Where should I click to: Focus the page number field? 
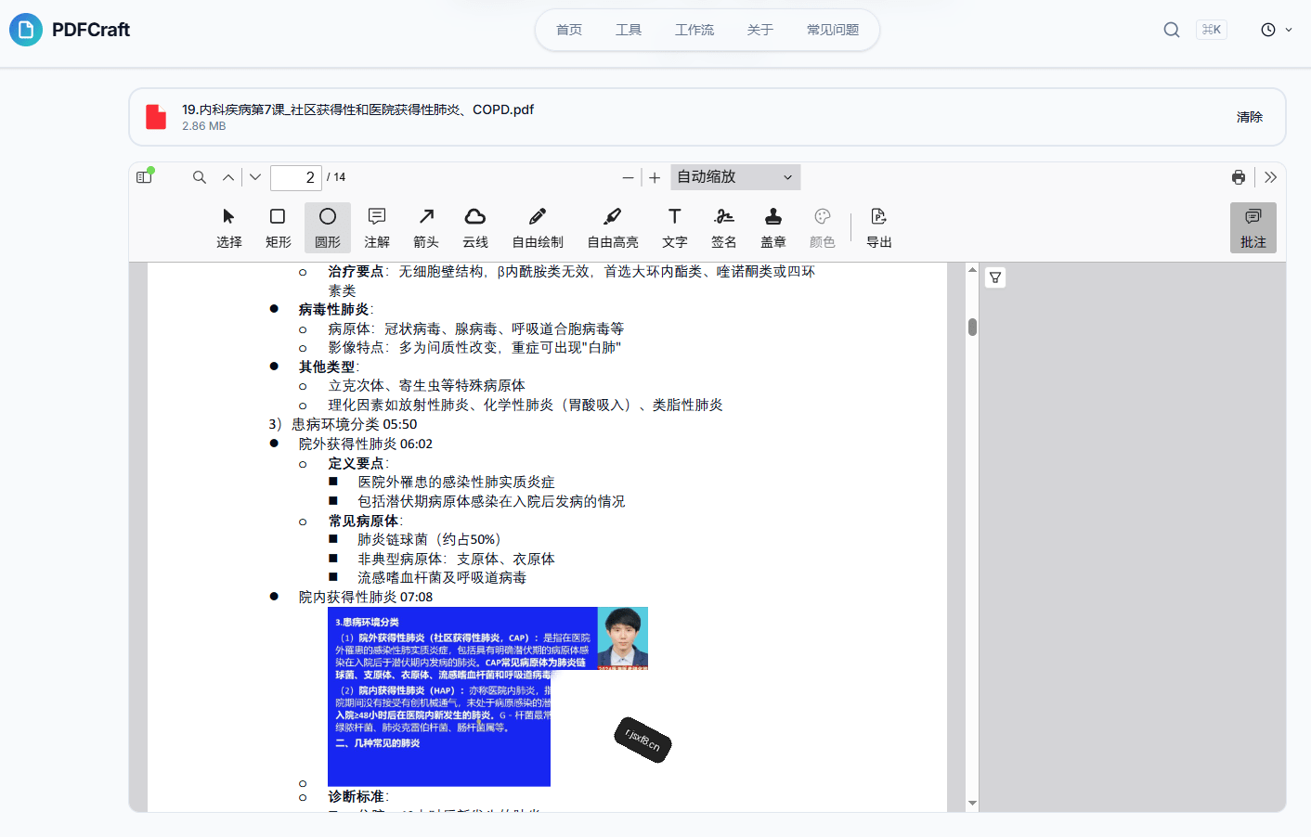tap(296, 177)
